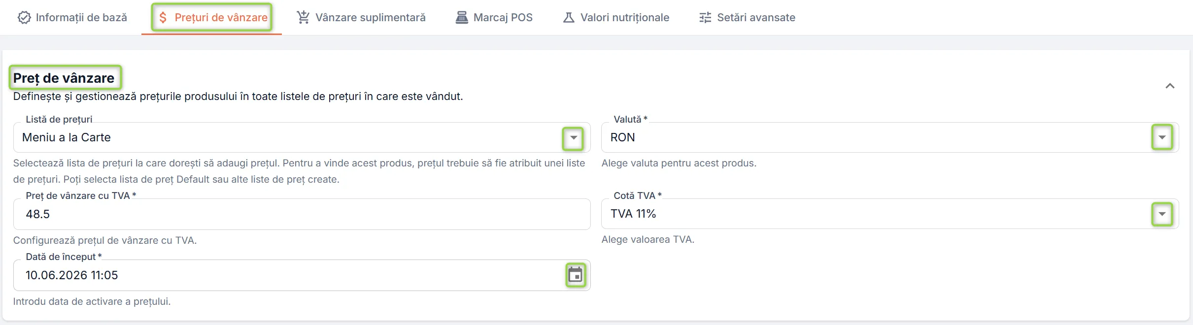The width and height of the screenshot is (1193, 325).
Task: Click the dollar icon beside Prețuri de vânzare
Action: pos(163,18)
